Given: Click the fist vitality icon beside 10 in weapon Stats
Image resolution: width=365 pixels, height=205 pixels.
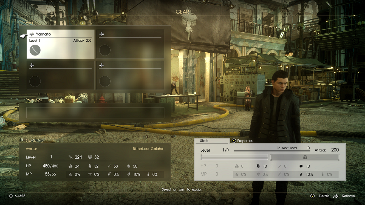Looking at the screenshot, I should click(258, 166).
